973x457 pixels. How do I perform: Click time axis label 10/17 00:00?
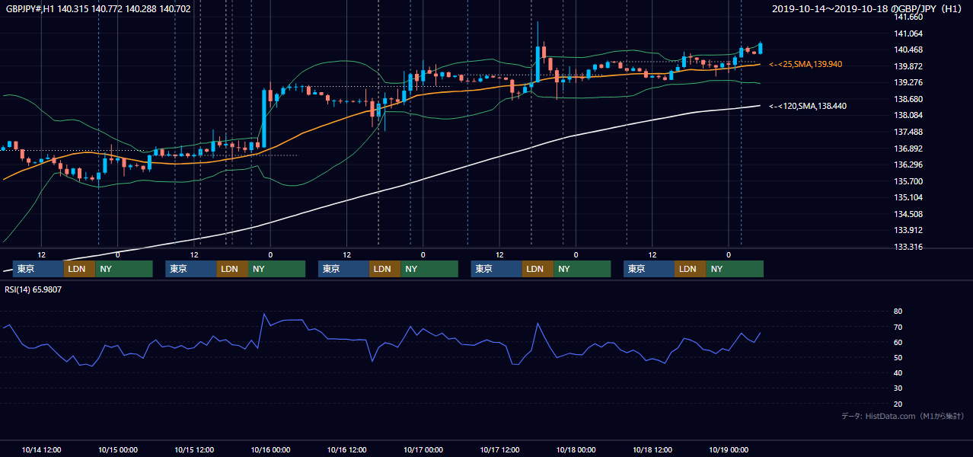pyautogui.click(x=423, y=449)
